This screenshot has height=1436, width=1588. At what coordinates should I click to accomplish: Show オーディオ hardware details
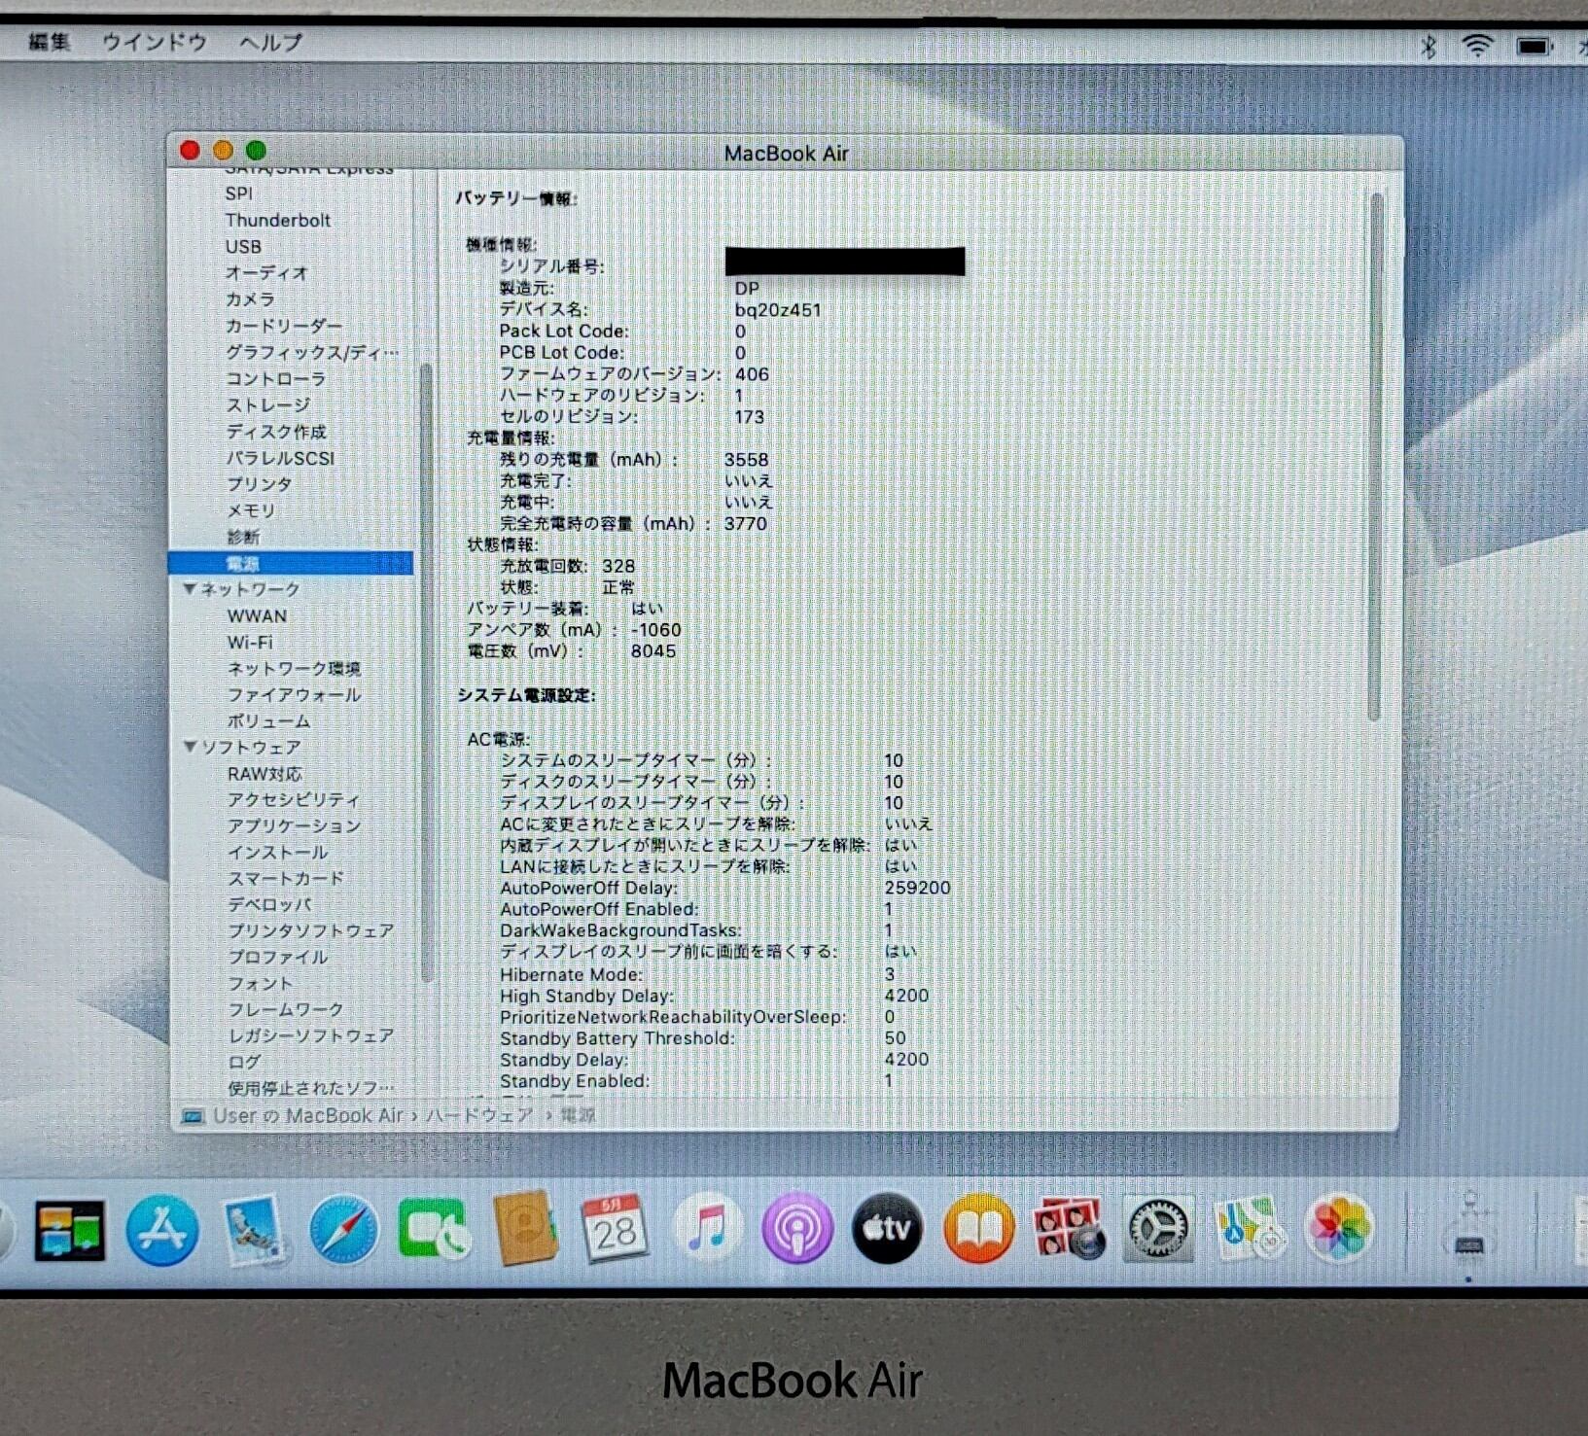266,272
